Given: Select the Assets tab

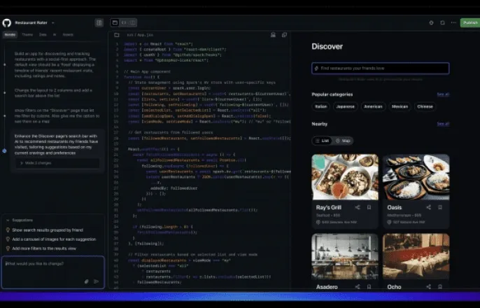Looking at the screenshot, I should coord(68,34).
